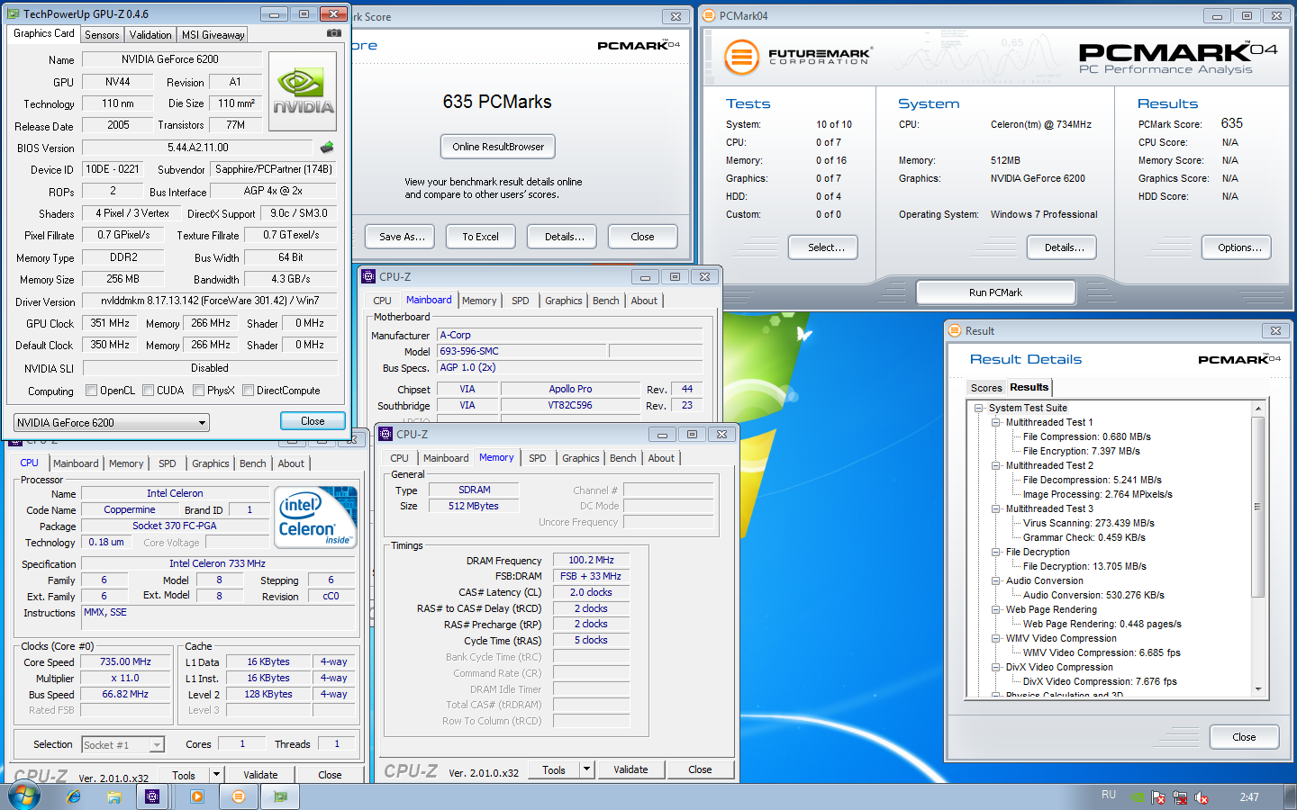The width and height of the screenshot is (1297, 810).
Task: Click the BIOS save icon next to the BIOS version
Action: [327, 147]
